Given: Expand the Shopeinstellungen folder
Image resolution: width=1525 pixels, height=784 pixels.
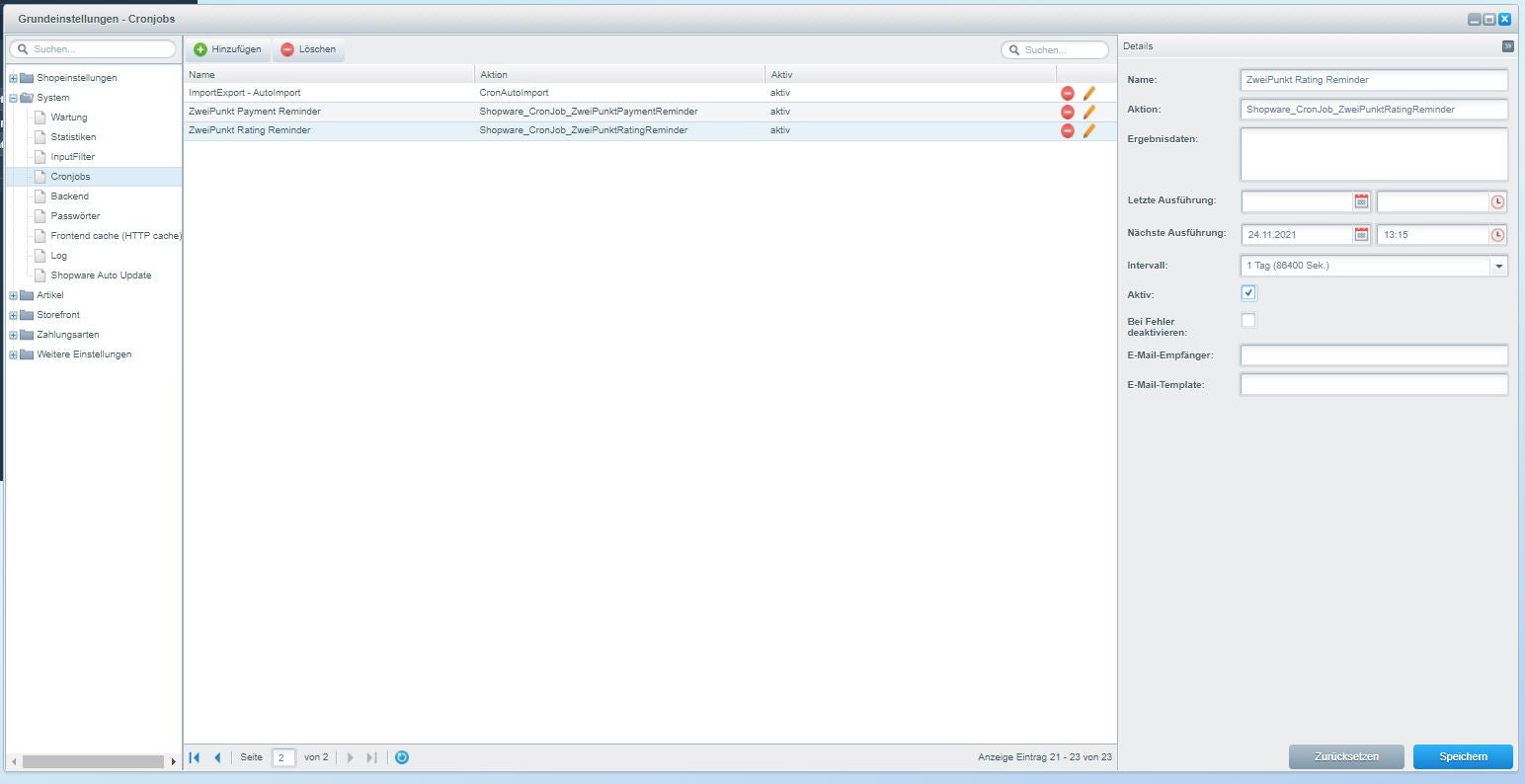Looking at the screenshot, I should tap(13, 78).
